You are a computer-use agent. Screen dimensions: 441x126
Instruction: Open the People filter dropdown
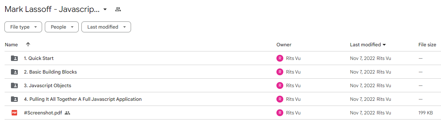(62, 27)
